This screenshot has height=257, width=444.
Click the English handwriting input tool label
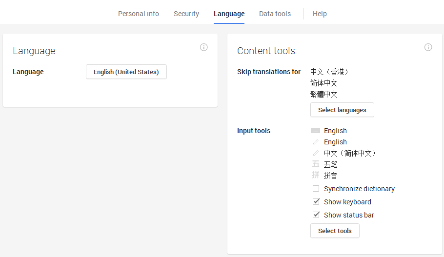click(335, 142)
